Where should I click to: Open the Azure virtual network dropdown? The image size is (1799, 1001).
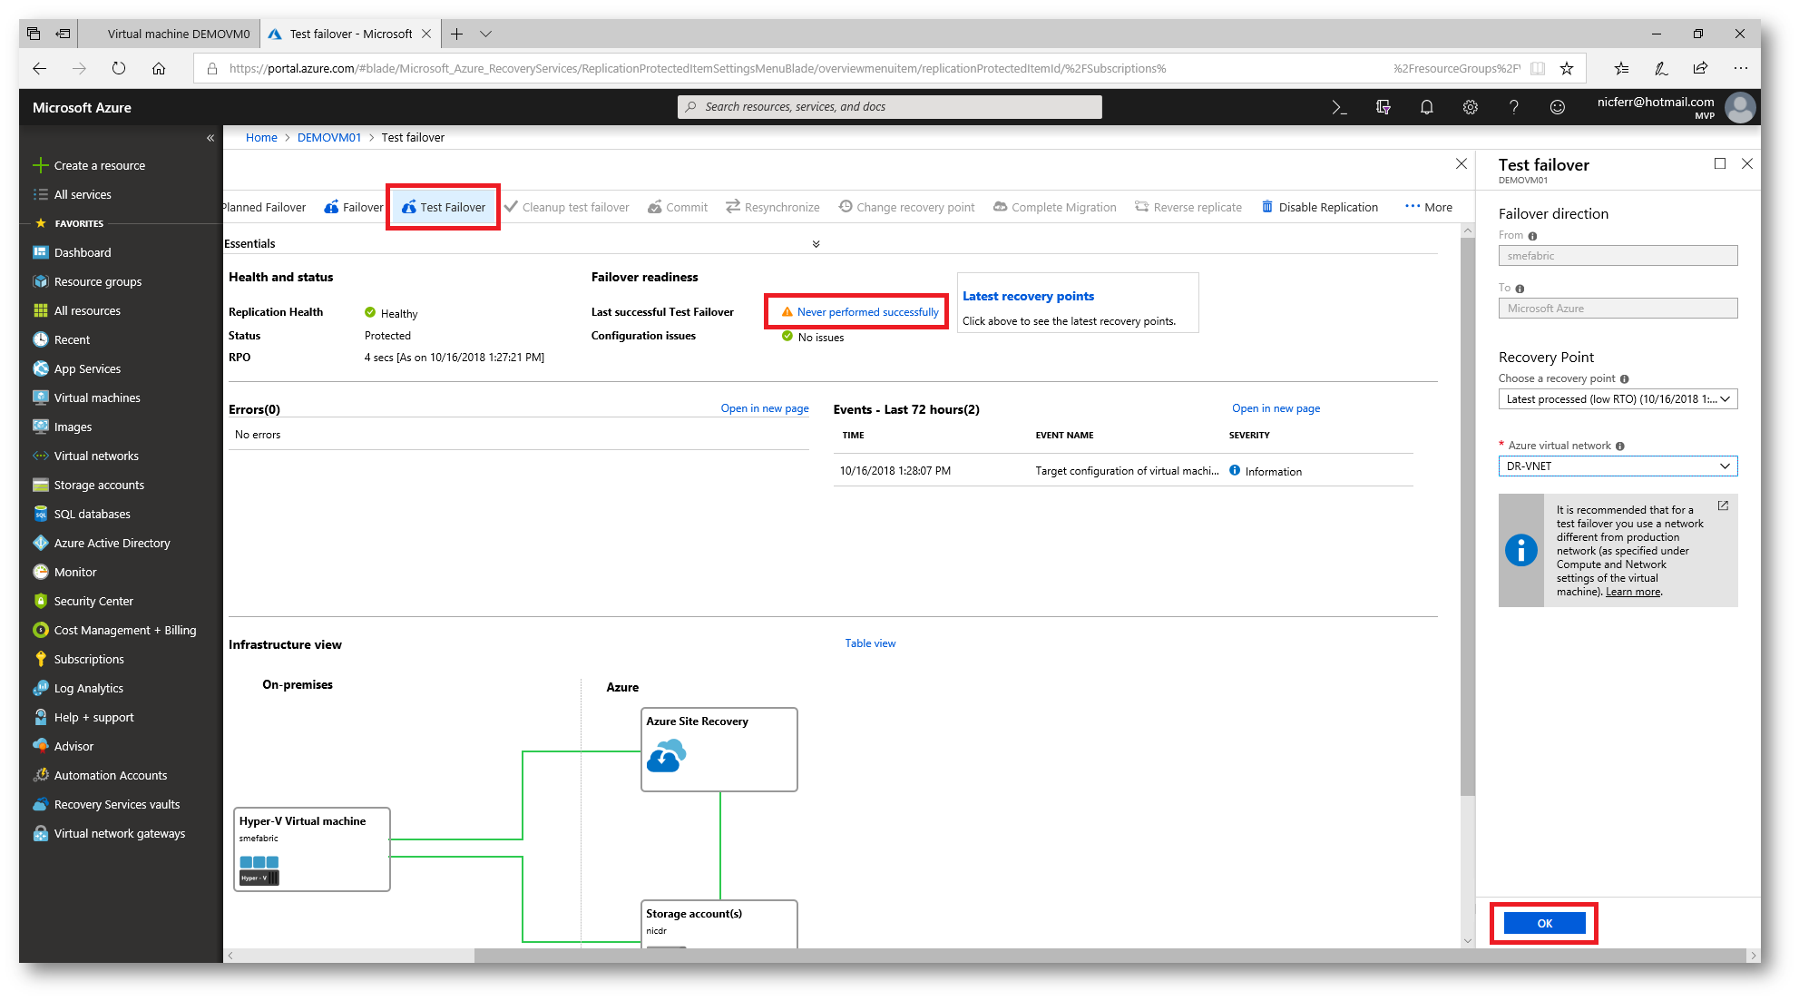point(1618,466)
